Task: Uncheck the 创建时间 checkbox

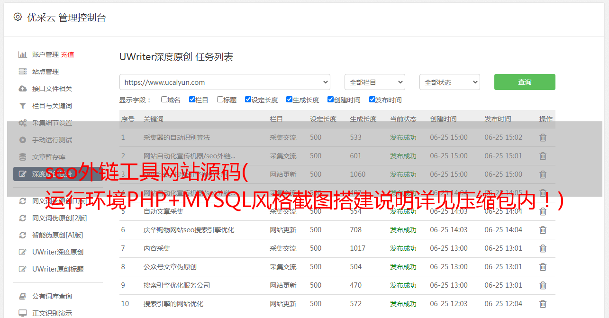Action: click(x=330, y=100)
